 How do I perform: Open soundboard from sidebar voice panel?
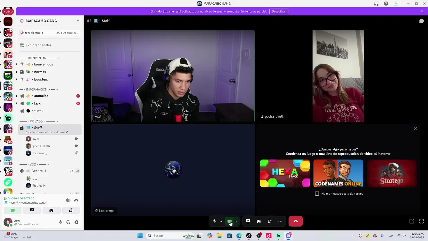tap(71, 210)
